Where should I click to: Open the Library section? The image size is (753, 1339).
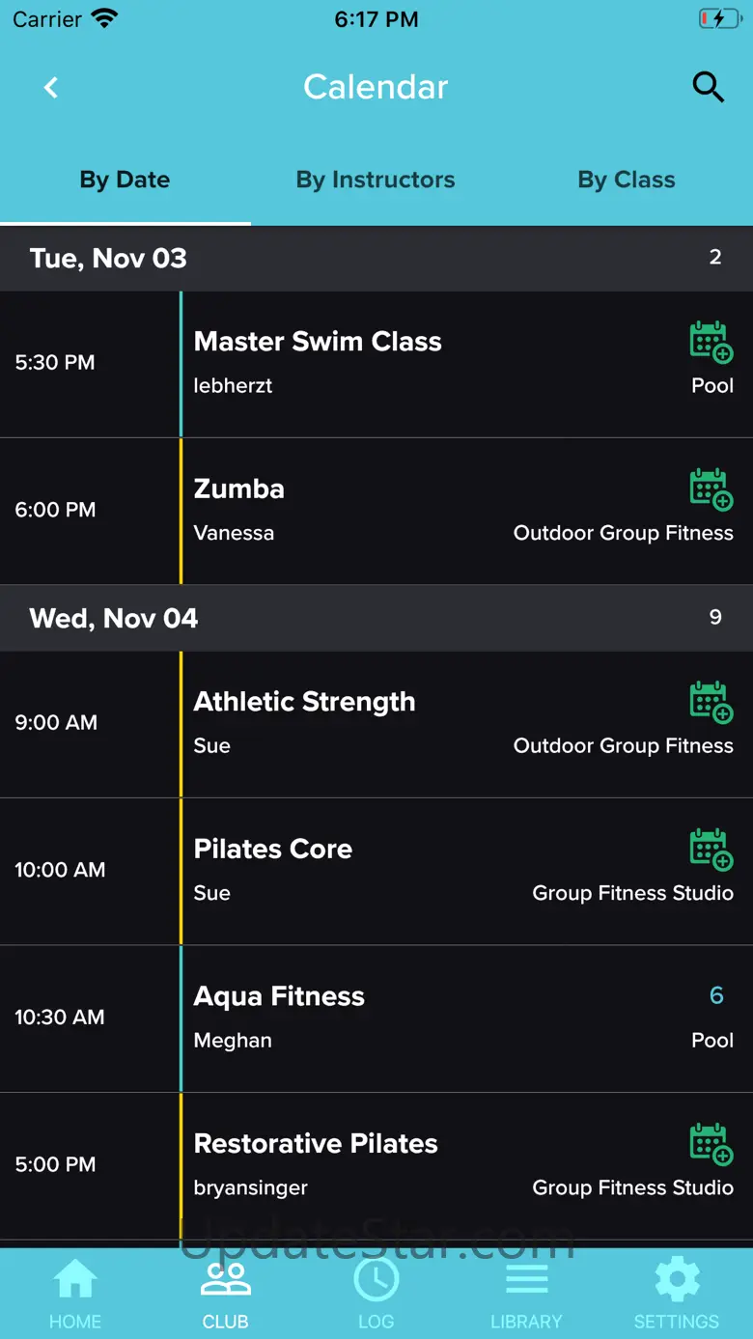[x=526, y=1294]
